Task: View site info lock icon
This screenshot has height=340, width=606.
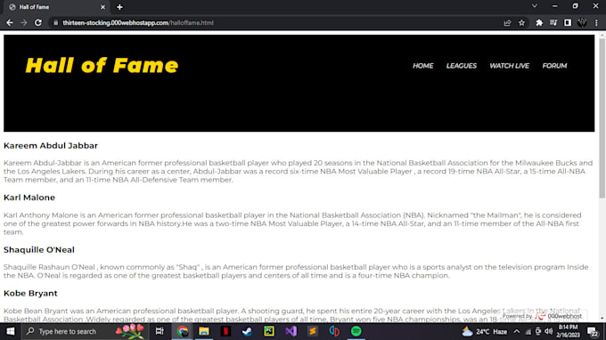Action: pyautogui.click(x=55, y=23)
